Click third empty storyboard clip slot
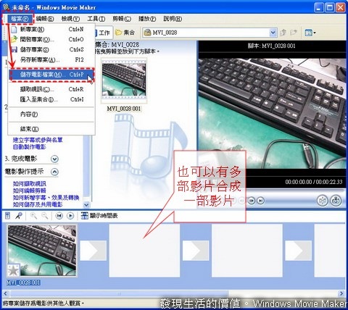 tap(247, 251)
